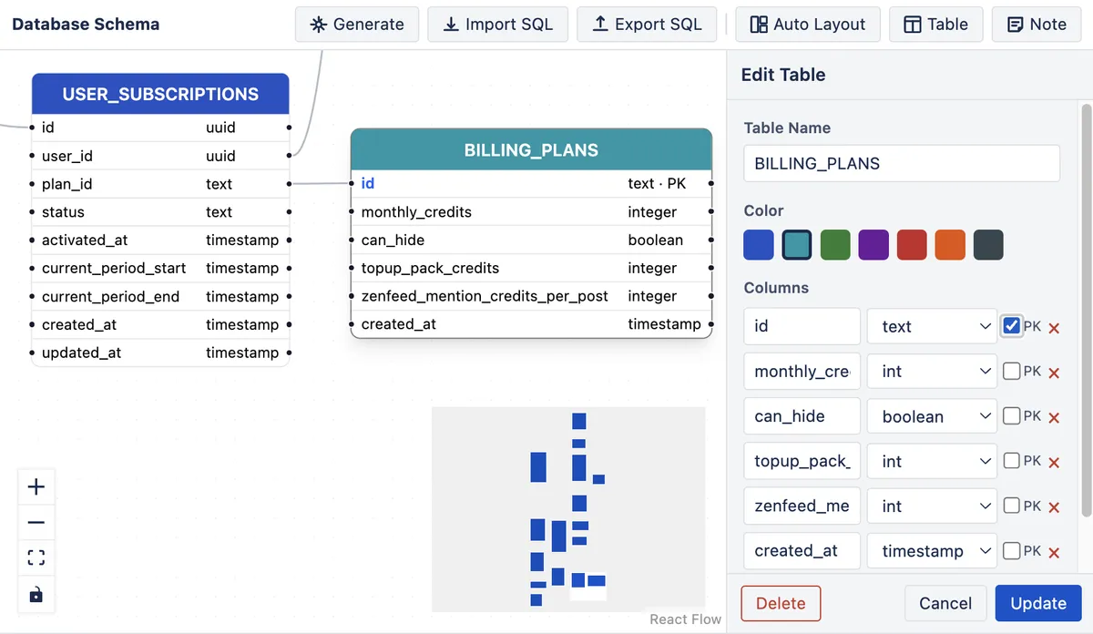Check the PK box for can_hide column

(1011, 415)
